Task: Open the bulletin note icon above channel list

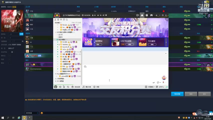Action: point(64,20)
